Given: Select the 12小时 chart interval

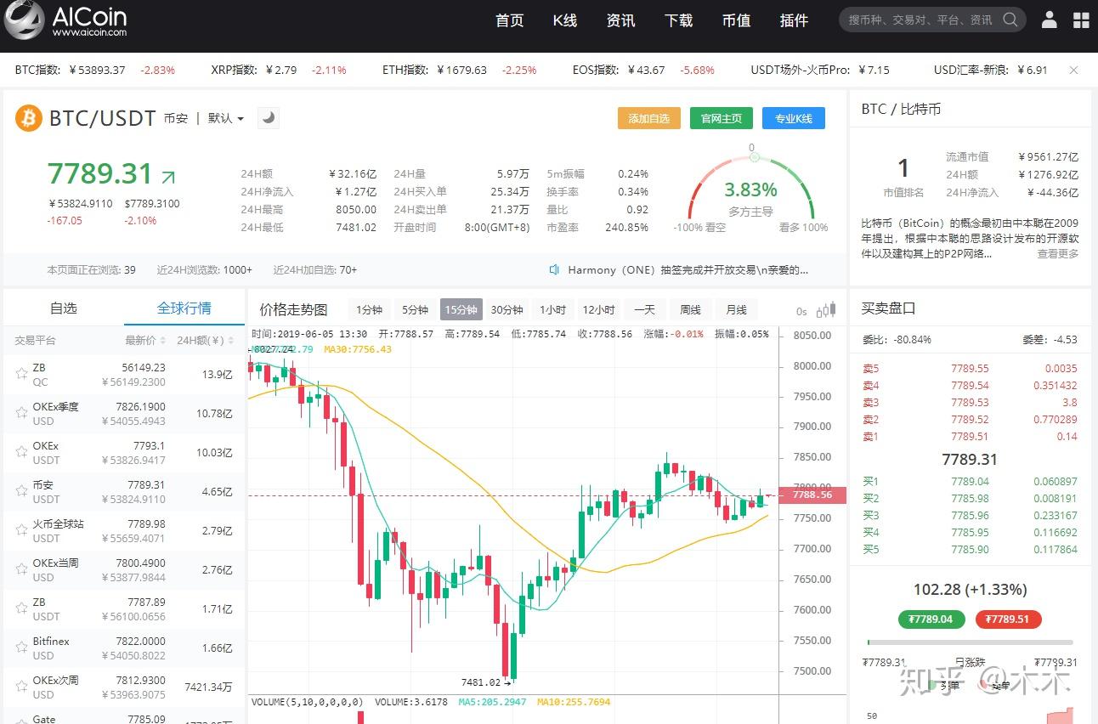Looking at the screenshot, I should [x=598, y=309].
